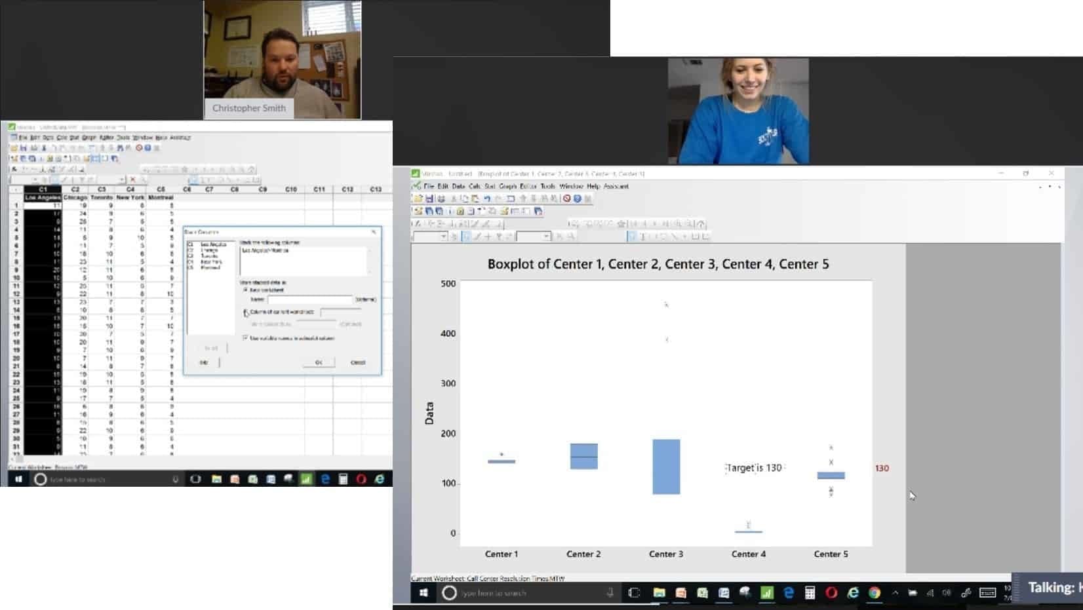Open the Stat menu in right window
The width and height of the screenshot is (1083, 610).
click(490, 186)
